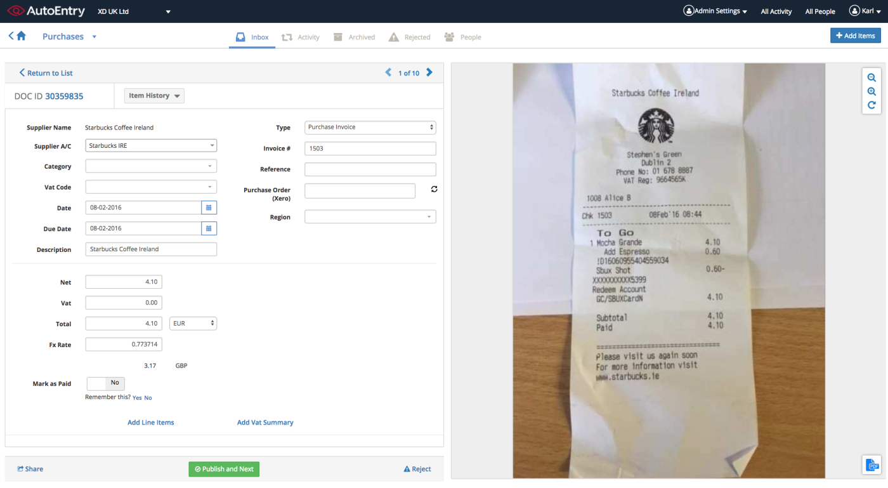Choose No for Remember this
Viewport: 888px width, 488px height.
coord(148,398)
